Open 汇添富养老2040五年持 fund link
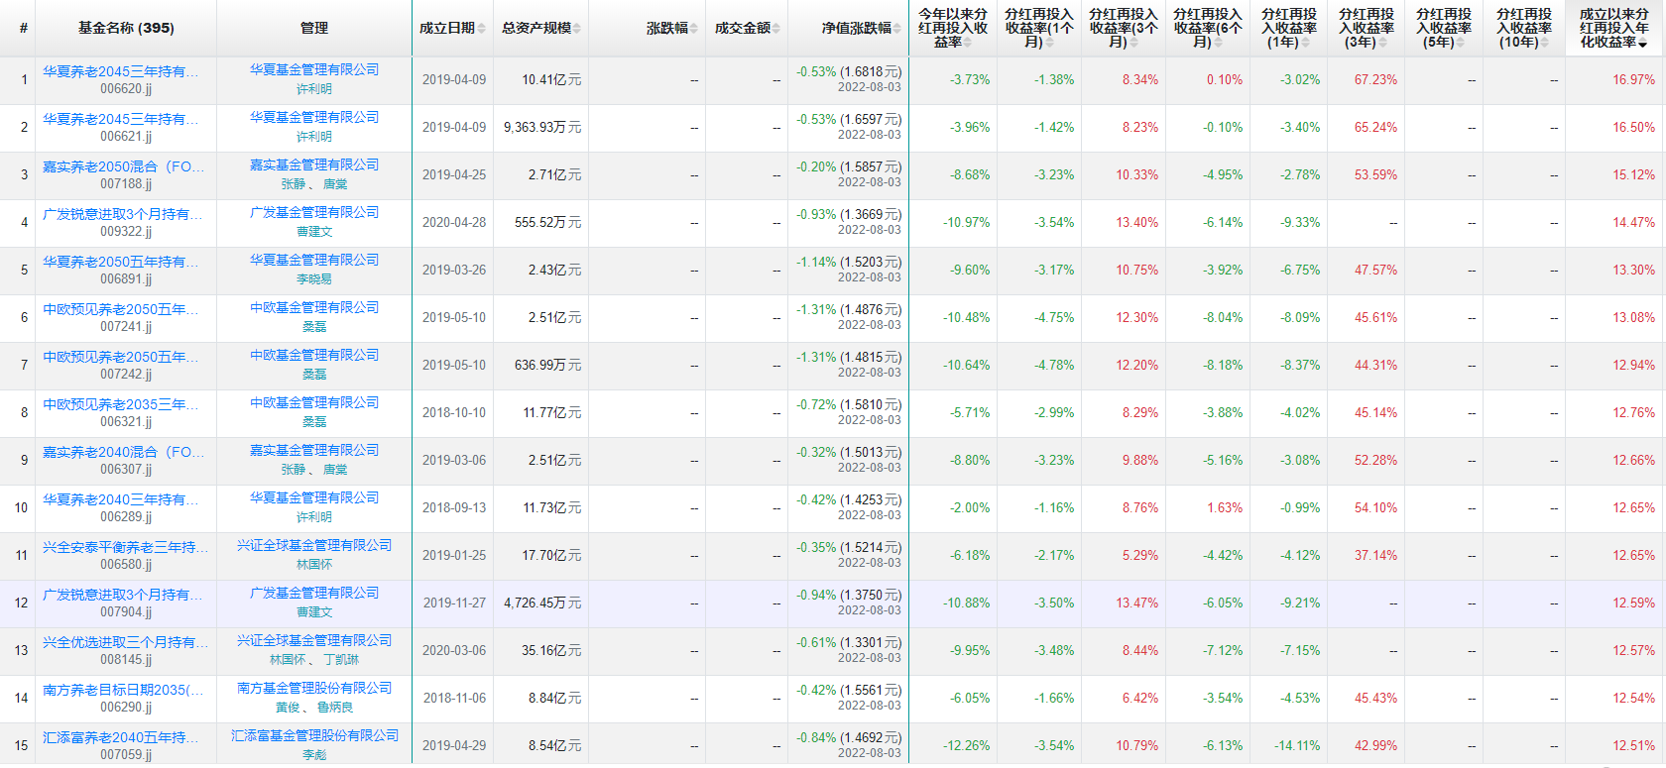The width and height of the screenshot is (1666, 768). pos(120,737)
